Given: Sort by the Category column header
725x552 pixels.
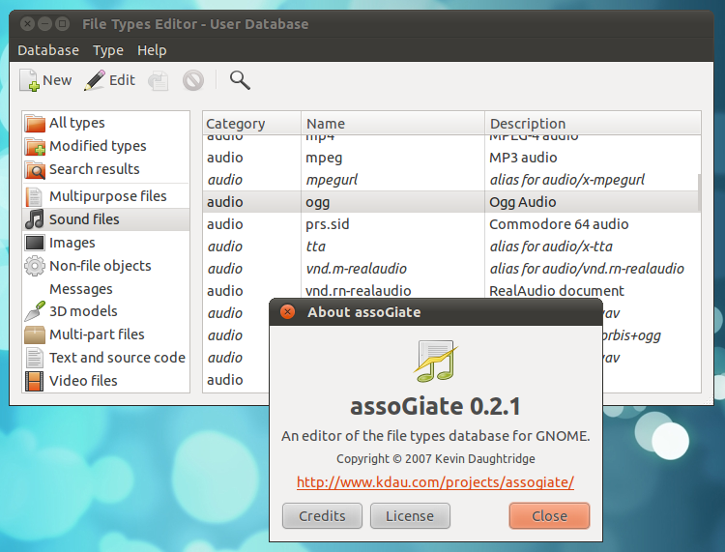Looking at the screenshot, I should 252,124.
